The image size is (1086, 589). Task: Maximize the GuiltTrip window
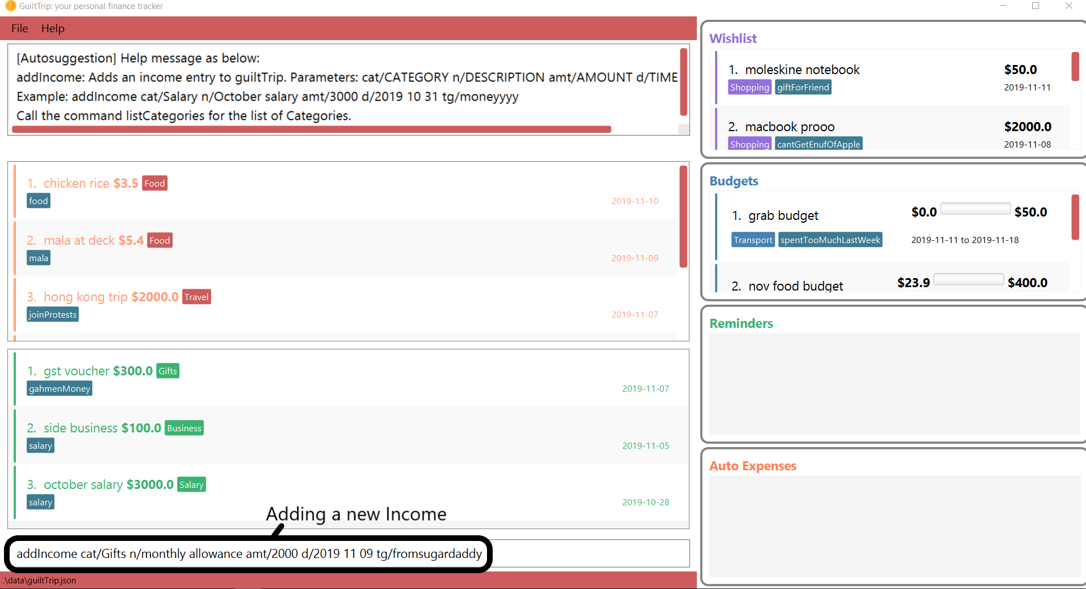(x=1036, y=6)
